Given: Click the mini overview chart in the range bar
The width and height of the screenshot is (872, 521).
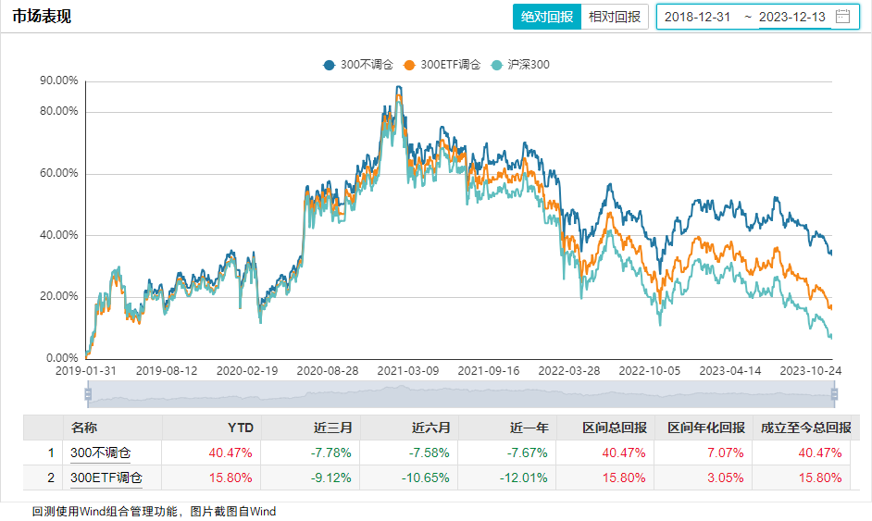Looking at the screenshot, I should (x=461, y=395).
